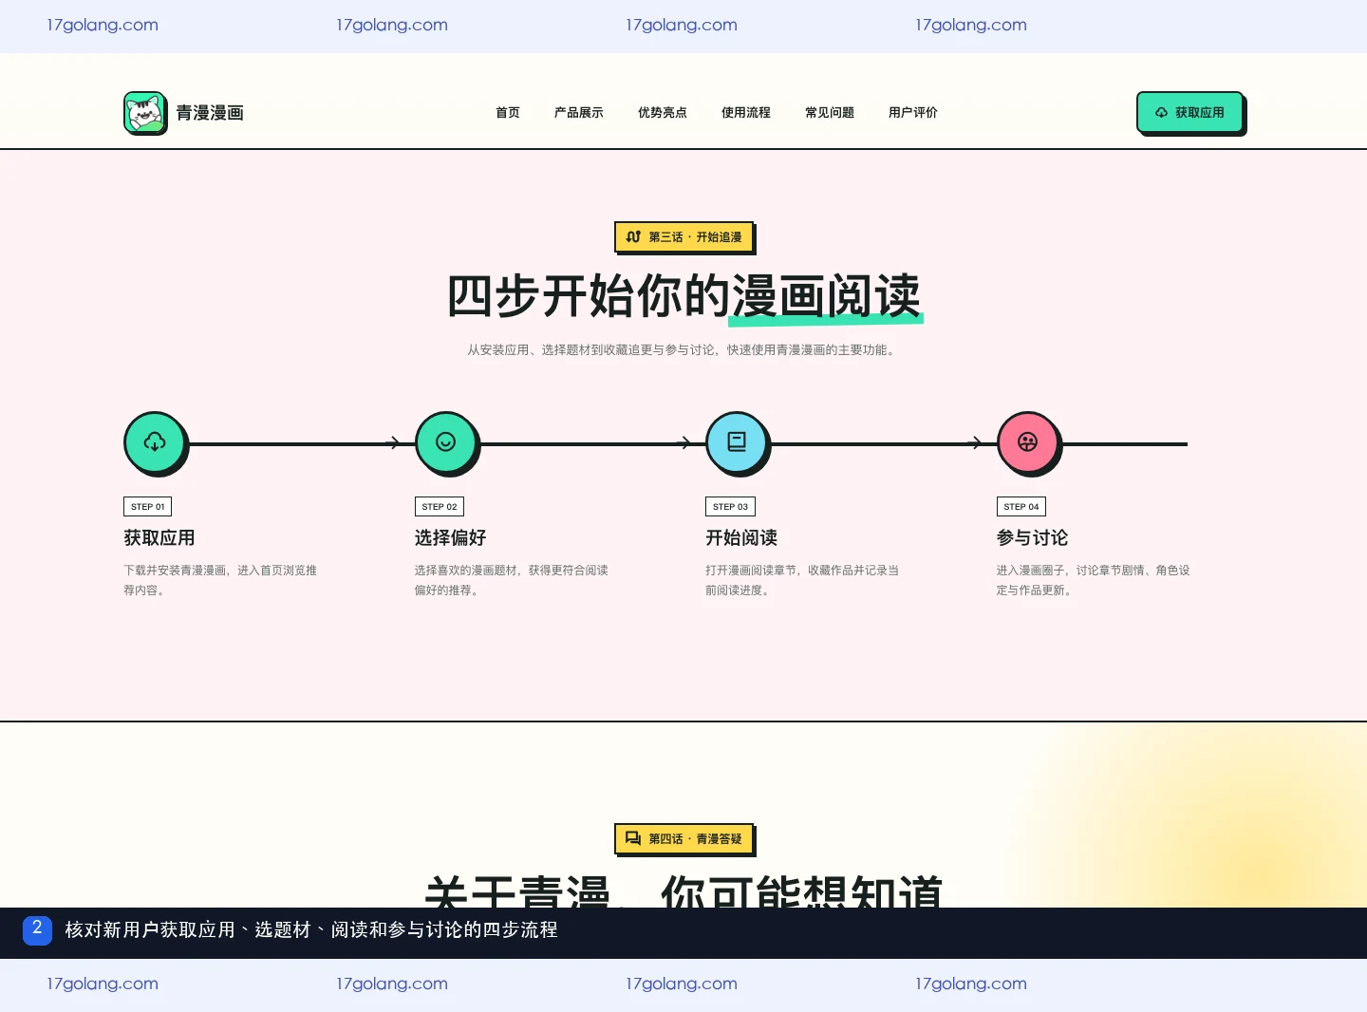
Task: Click the 第三话 · 开始追漫 badge text
Action: point(696,237)
